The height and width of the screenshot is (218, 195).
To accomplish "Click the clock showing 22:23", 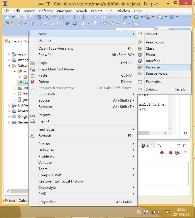I will point(181,209).
